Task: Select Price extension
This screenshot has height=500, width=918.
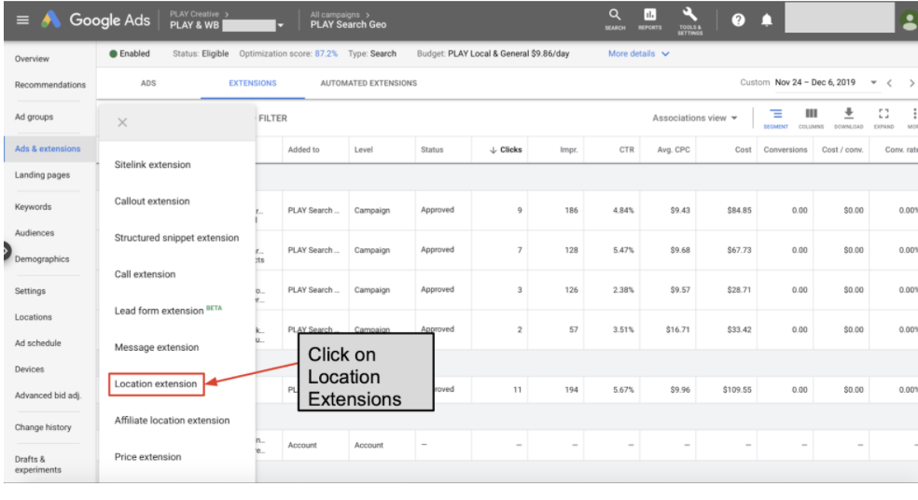Action: point(147,457)
